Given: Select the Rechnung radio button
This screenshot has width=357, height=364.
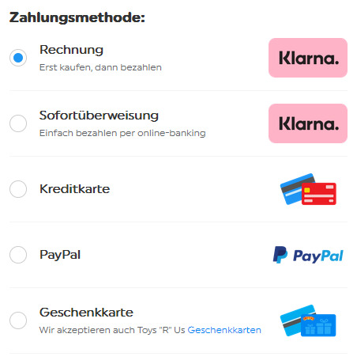Looking at the screenshot, I should [x=18, y=58].
